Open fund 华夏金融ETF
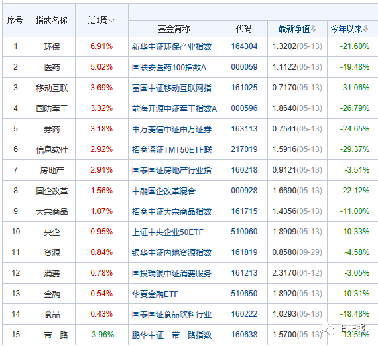The height and width of the screenshot is (346, 378). click(x=155, y=294)
